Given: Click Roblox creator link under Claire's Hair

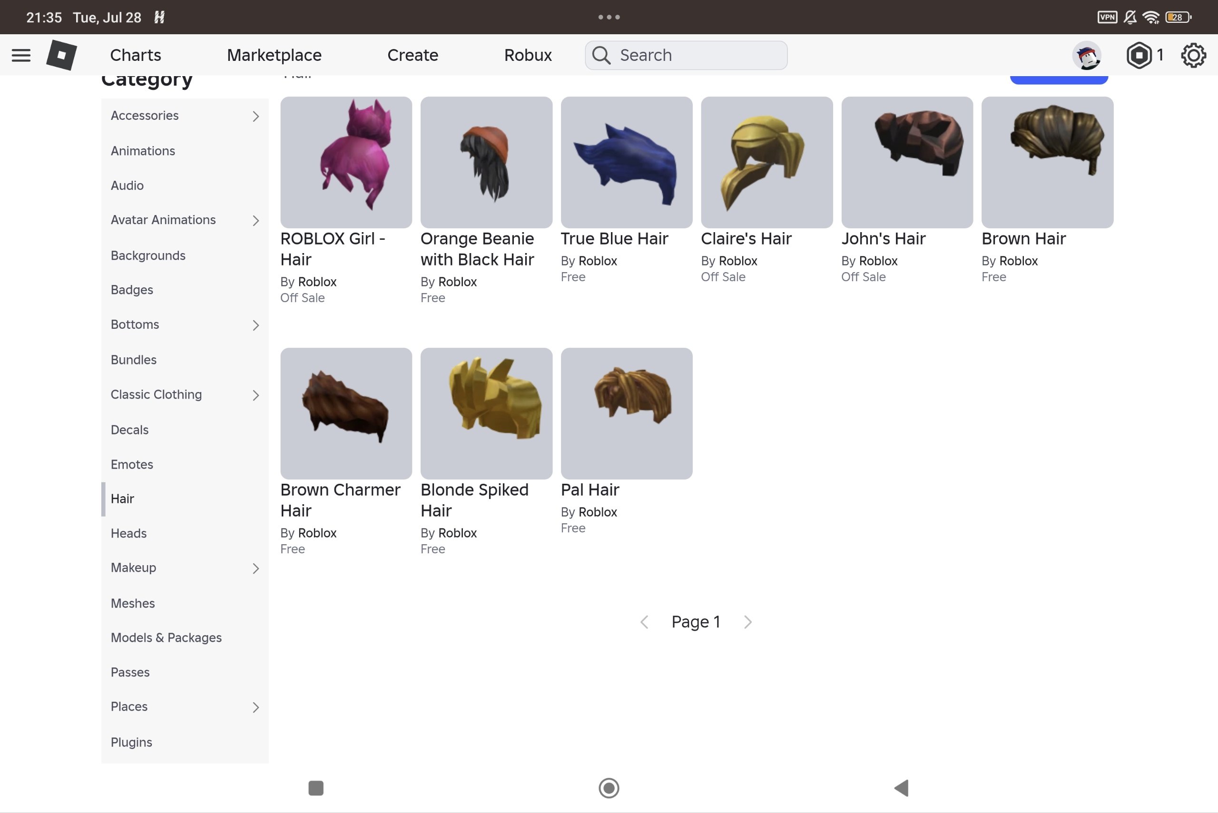Looking at the screenshot, I should pos(738,261).
